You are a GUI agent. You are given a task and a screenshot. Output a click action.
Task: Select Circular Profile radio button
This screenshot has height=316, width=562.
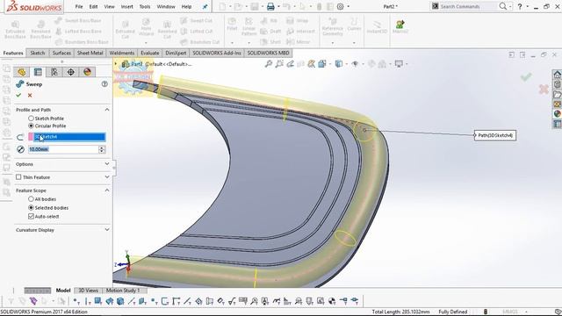[31, 126]
